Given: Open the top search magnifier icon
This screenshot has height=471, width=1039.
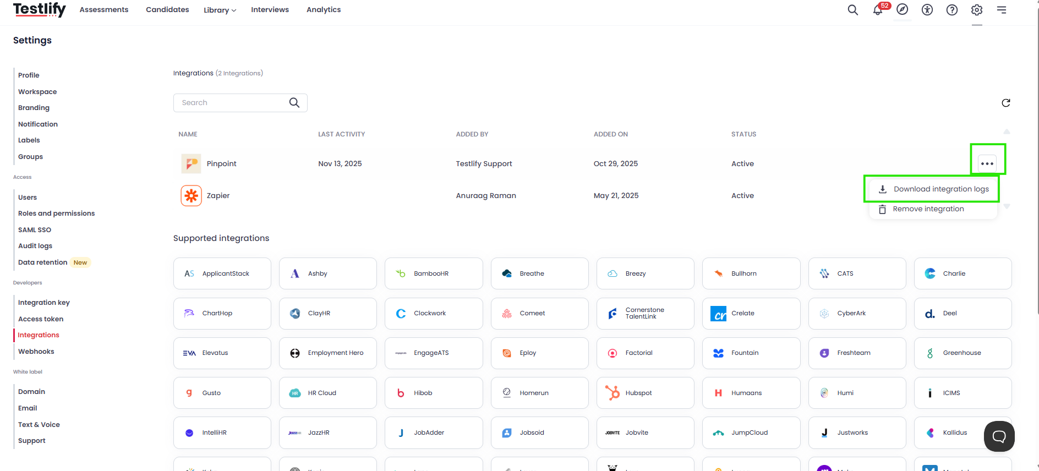Looking at the screenshot, I should [852, 10].
